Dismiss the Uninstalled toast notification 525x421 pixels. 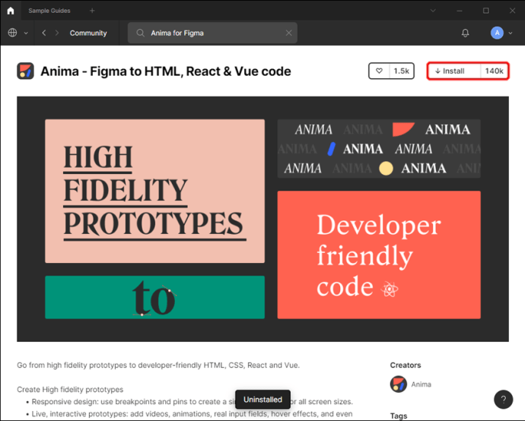coord(262,399)
